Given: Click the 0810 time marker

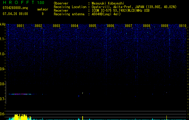Looking at the screenshot, I should tap(183, 26).
